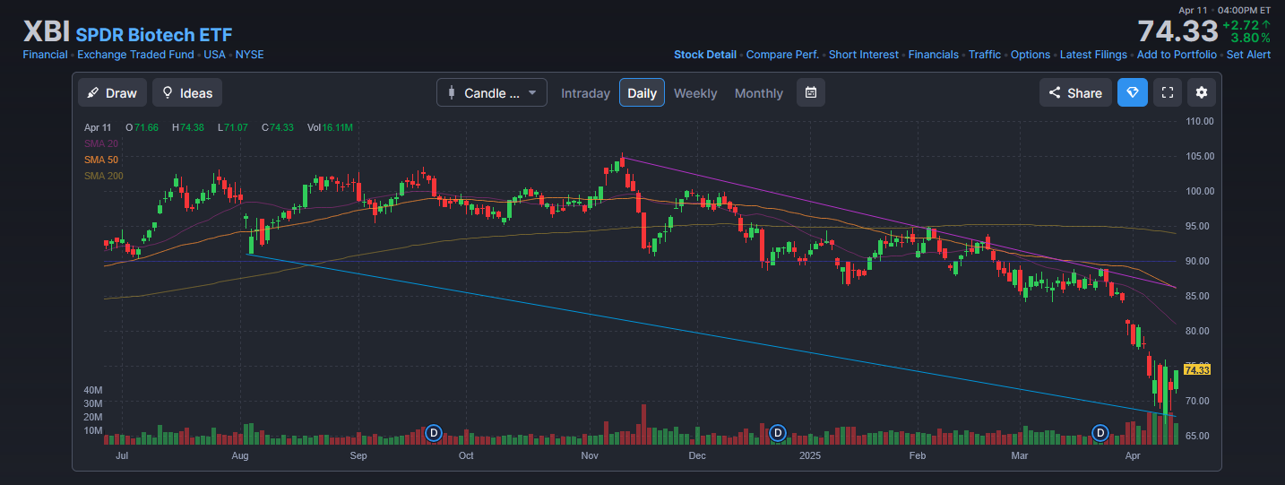This screenshot has height=485, width=1285.
Task: Enter fullscreen chart mode
Action: coord(1167,92)
